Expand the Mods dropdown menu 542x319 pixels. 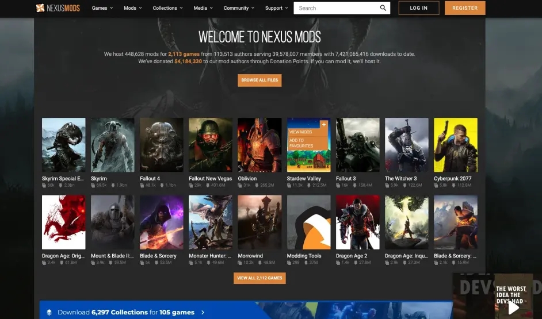click(133, 8)
